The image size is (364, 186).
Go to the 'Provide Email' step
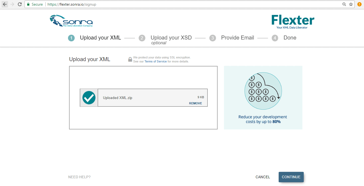click(238, 38)
